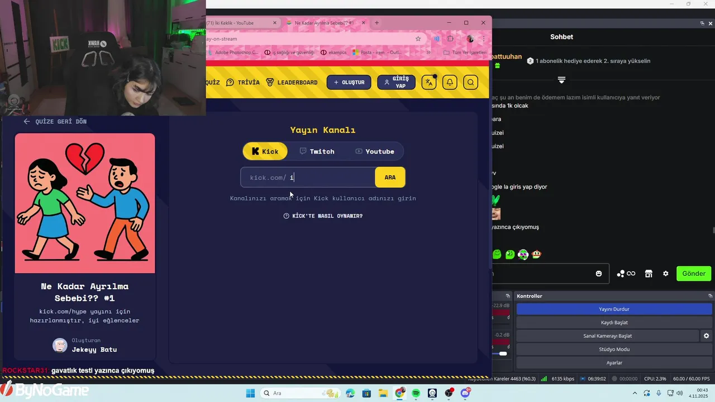This screenshot has width=715, height=402.
Task: Open the language translate icon on site header
Action: (x=429, y=82)
